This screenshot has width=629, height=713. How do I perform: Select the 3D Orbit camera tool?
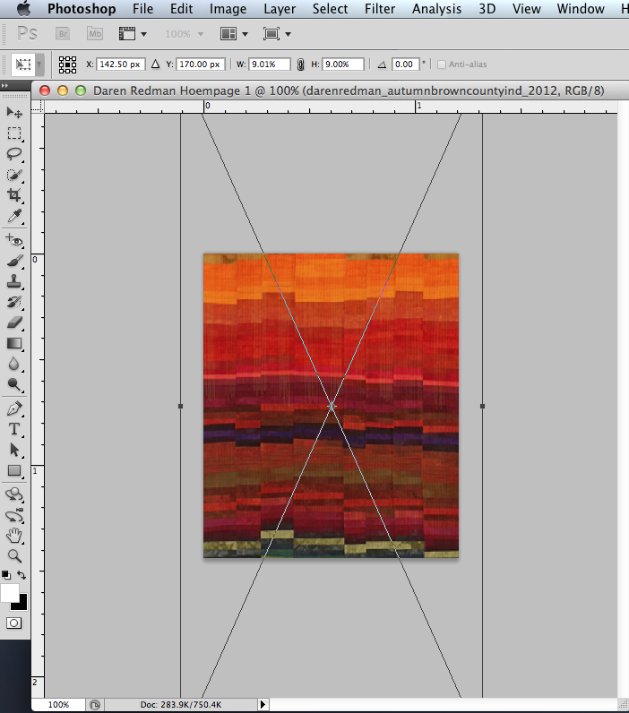pos(14,515)
